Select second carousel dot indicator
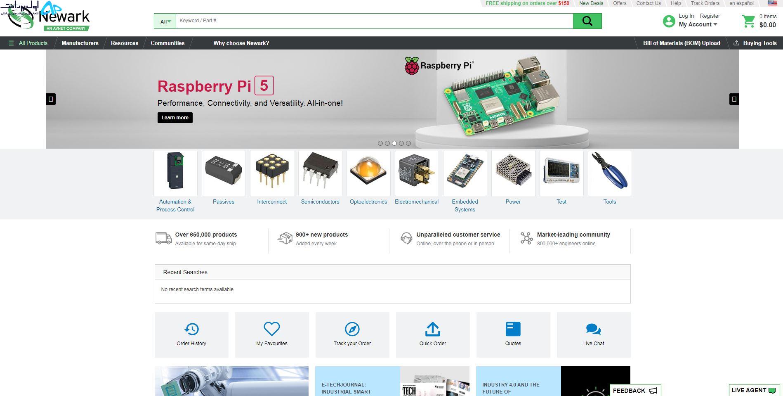The width and height of the screenshot is (783, 396). 387,143
